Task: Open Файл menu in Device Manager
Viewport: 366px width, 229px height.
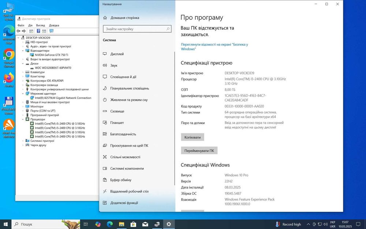Action: (x=21, y=25)
